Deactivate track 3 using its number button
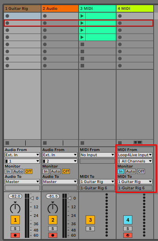The height and width of the screenshot is (241, 158). pyautogui.click(x=90, y=220)
